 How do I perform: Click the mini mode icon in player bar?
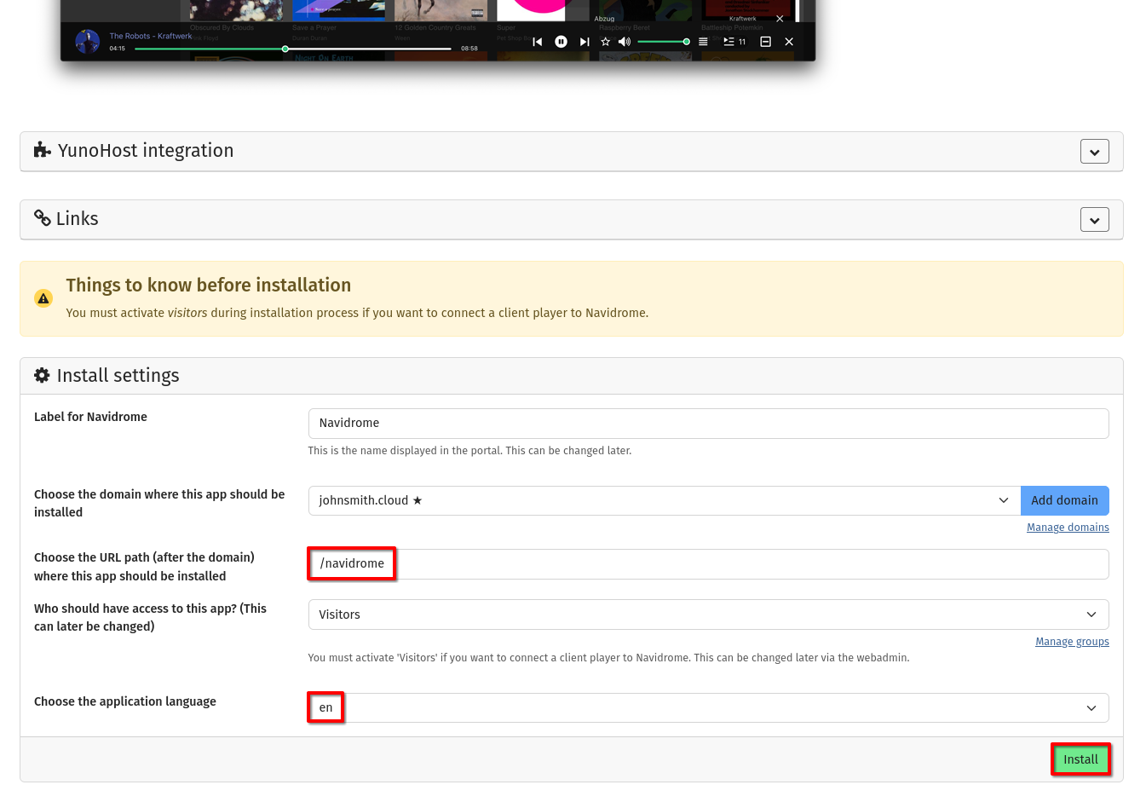(765, 42)
